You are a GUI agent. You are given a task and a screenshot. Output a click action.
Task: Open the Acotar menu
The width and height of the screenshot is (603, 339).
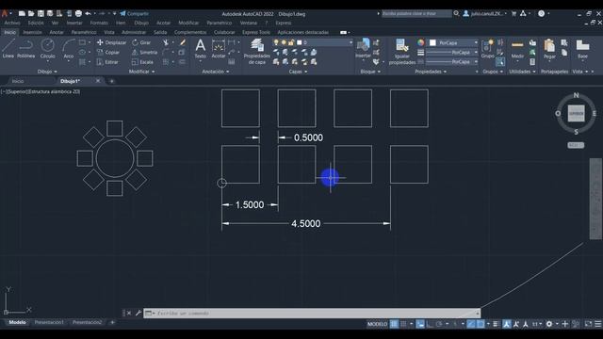point(163,23)
